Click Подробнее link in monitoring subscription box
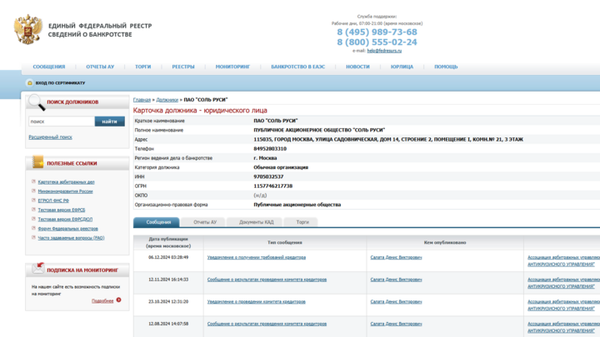The image size is (600, 337). pyautogui.click(x=102, y=300)
